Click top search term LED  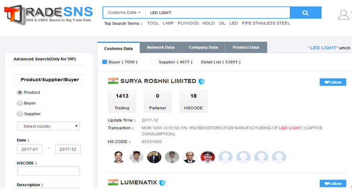pos(234,23)
